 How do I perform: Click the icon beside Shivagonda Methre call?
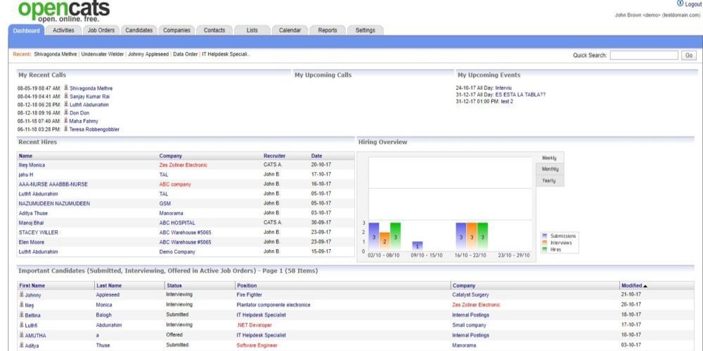point(66,88)
